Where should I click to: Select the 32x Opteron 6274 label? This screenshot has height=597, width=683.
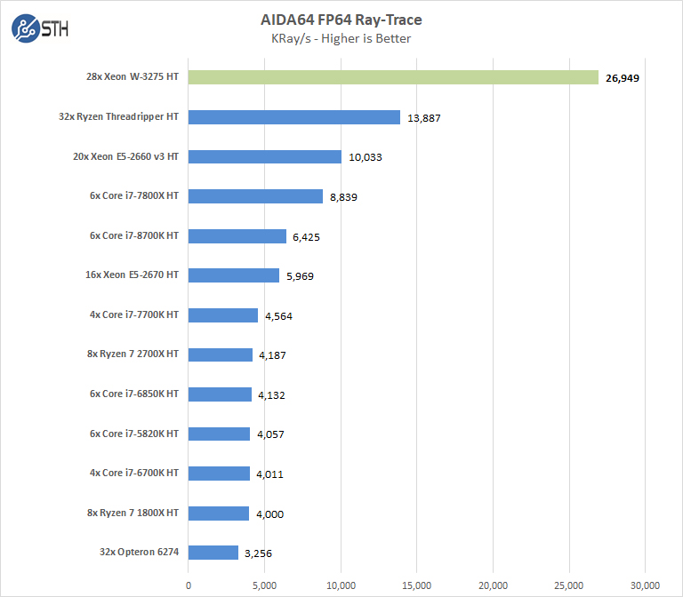[x=140, y=553]
